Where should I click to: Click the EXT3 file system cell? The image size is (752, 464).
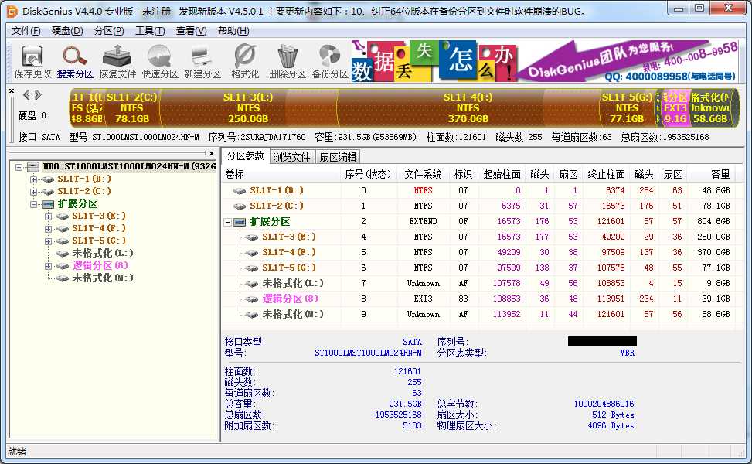[x=423, y=299]
